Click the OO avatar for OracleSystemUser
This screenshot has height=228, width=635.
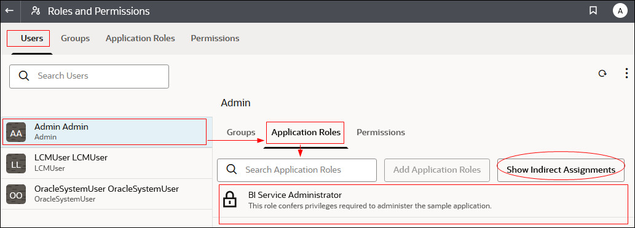pyautogui.click(x=16, y=194)
